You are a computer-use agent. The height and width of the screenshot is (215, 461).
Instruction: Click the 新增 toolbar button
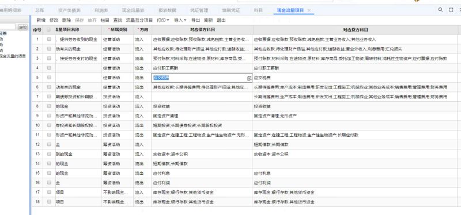(41, 20)
